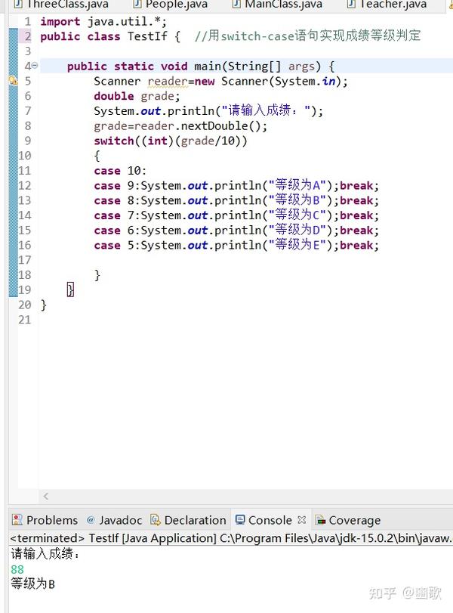Screen dimensions: 453x613
Task: Click the warning marker on line 5
Action: tap(14, 81)
